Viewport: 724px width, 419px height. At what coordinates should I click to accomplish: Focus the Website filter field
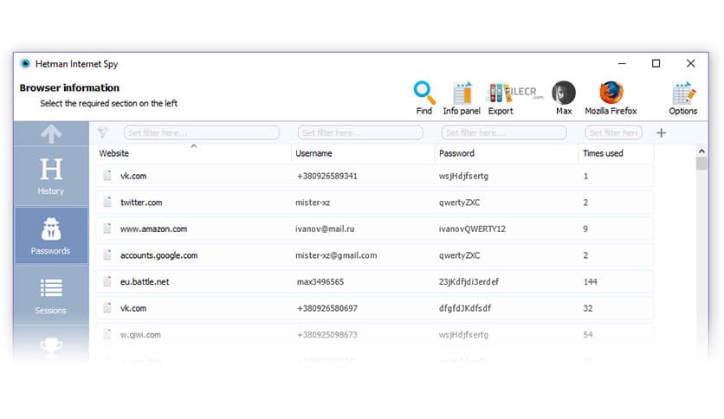point(201,133)
